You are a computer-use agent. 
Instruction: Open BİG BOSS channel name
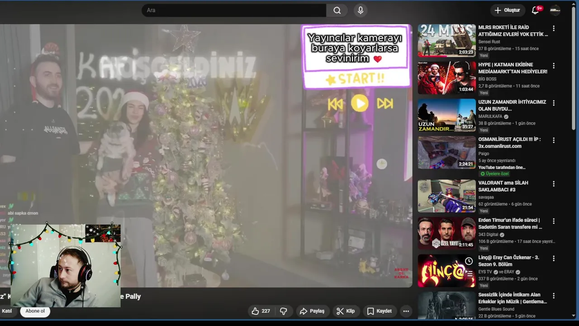pos(487,79)
